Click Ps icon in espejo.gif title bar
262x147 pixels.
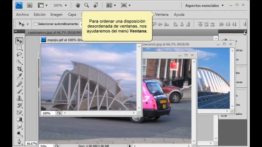click(43, 40)
